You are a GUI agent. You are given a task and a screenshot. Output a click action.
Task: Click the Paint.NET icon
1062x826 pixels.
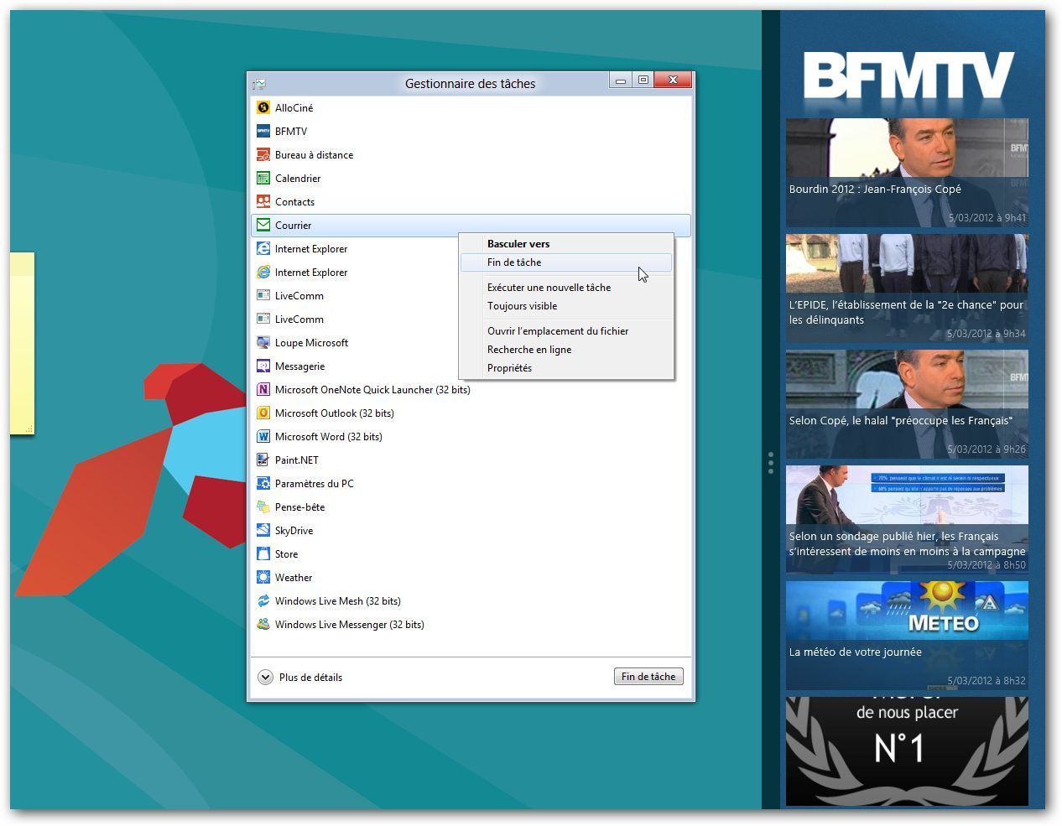(263, 460)
